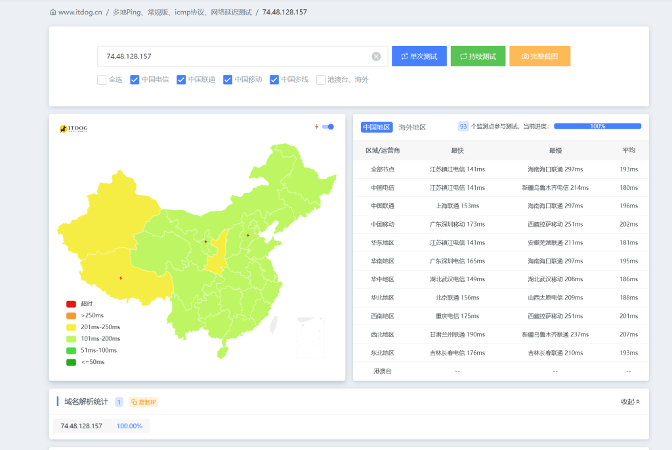Image resolution: width=672 pixels, height=450 pixels.
Task: Click the 100.00% resolution percentage
Action: coord(129,426)
